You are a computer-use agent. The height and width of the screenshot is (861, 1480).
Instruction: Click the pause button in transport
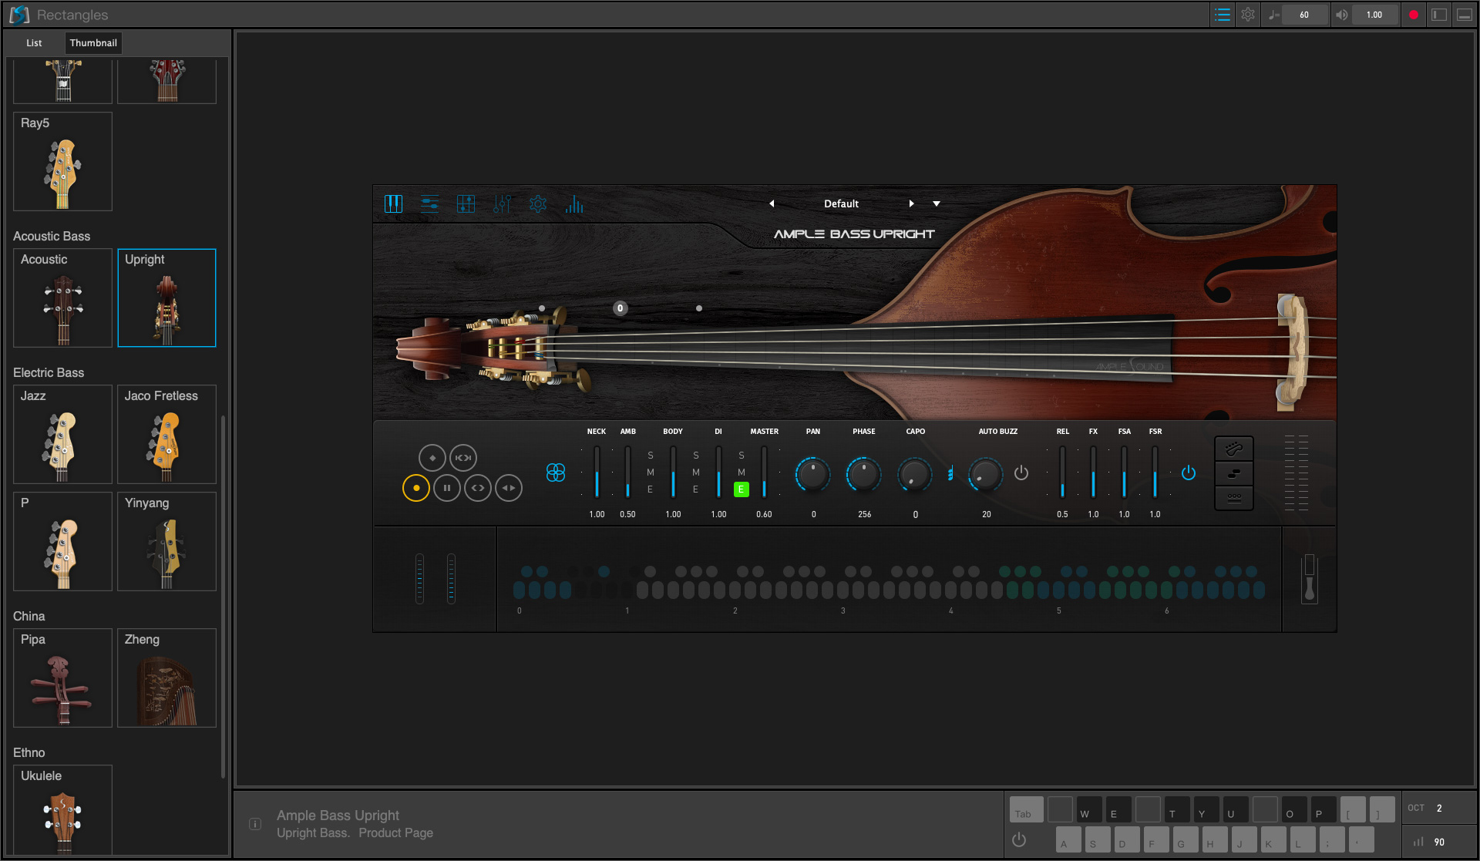point(447,488)
